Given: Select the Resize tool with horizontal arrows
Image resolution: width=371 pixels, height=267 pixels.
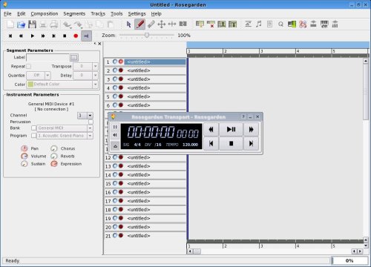Looking at the screenshot, I should point(172,24).
